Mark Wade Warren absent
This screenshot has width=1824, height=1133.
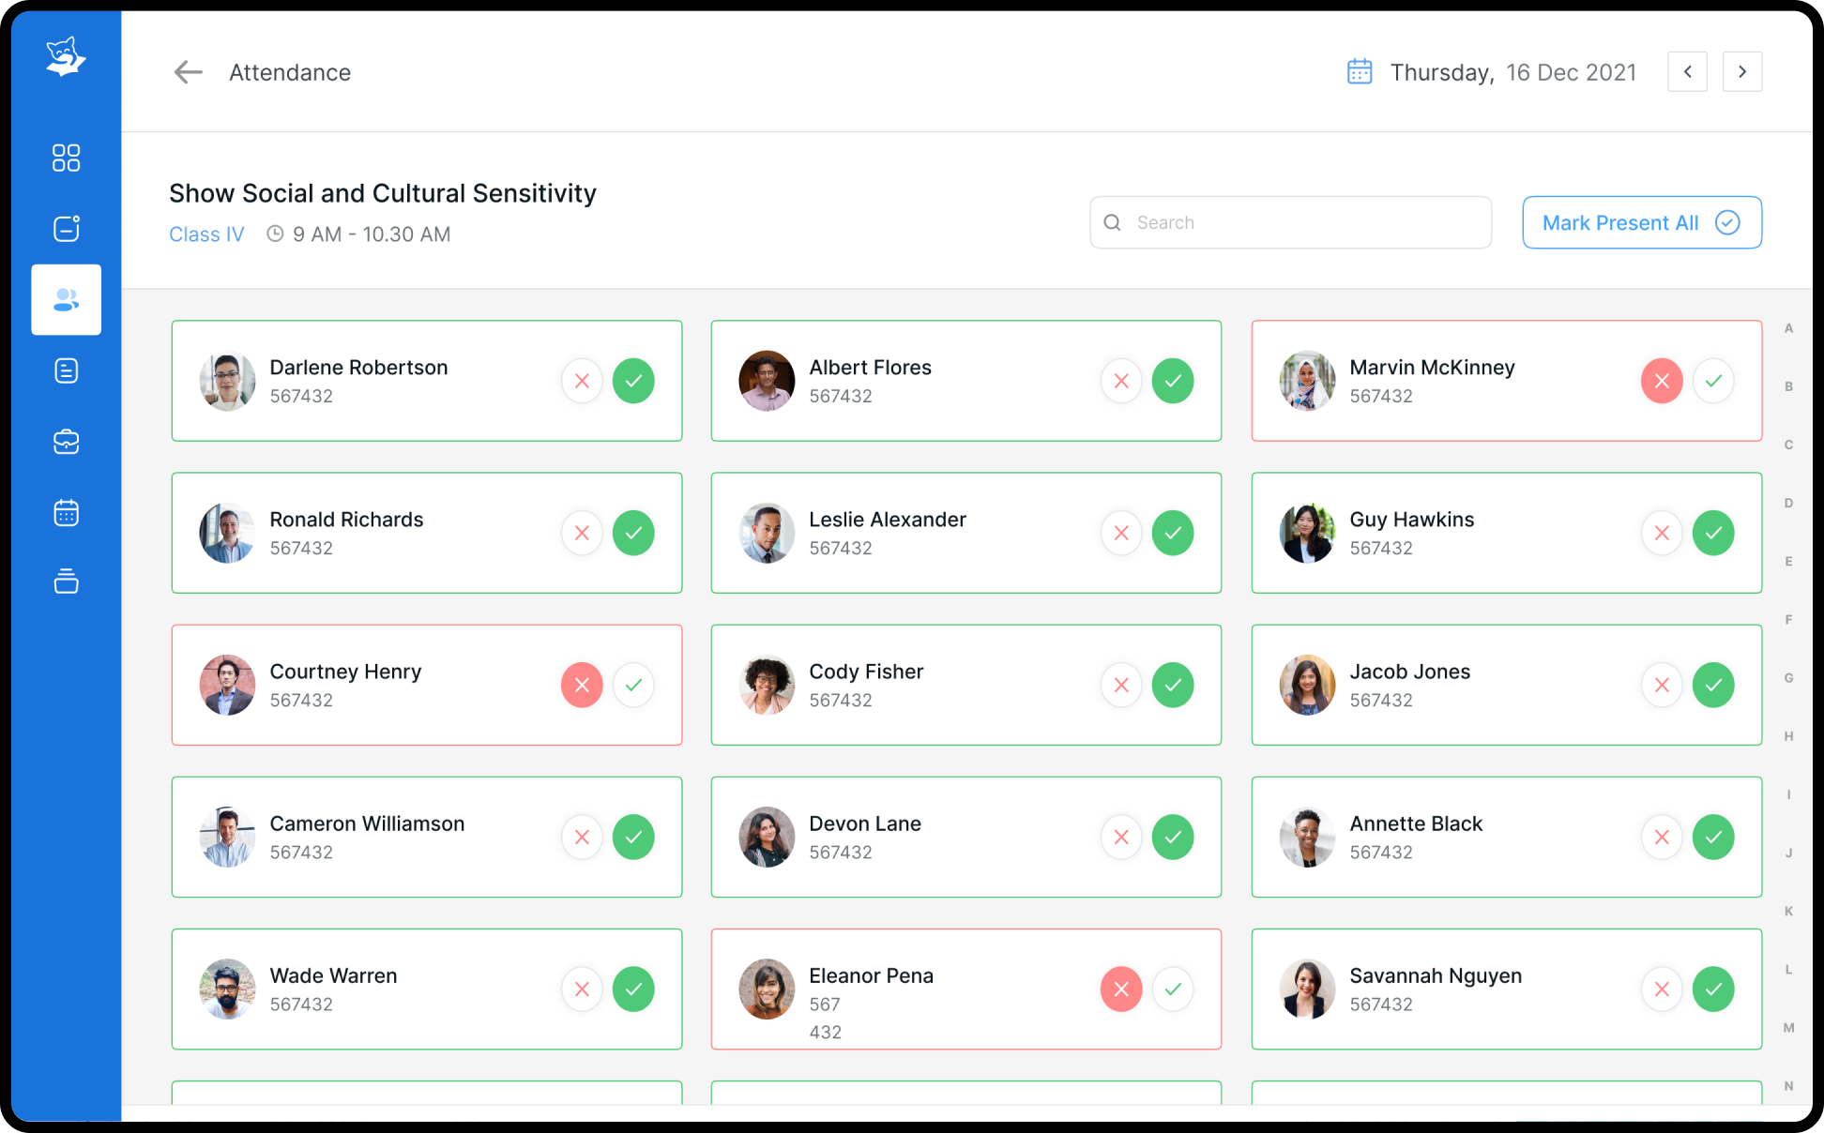582,989
